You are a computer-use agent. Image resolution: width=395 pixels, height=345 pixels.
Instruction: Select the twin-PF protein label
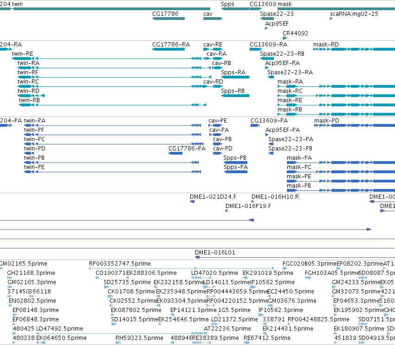pos(34,130)
